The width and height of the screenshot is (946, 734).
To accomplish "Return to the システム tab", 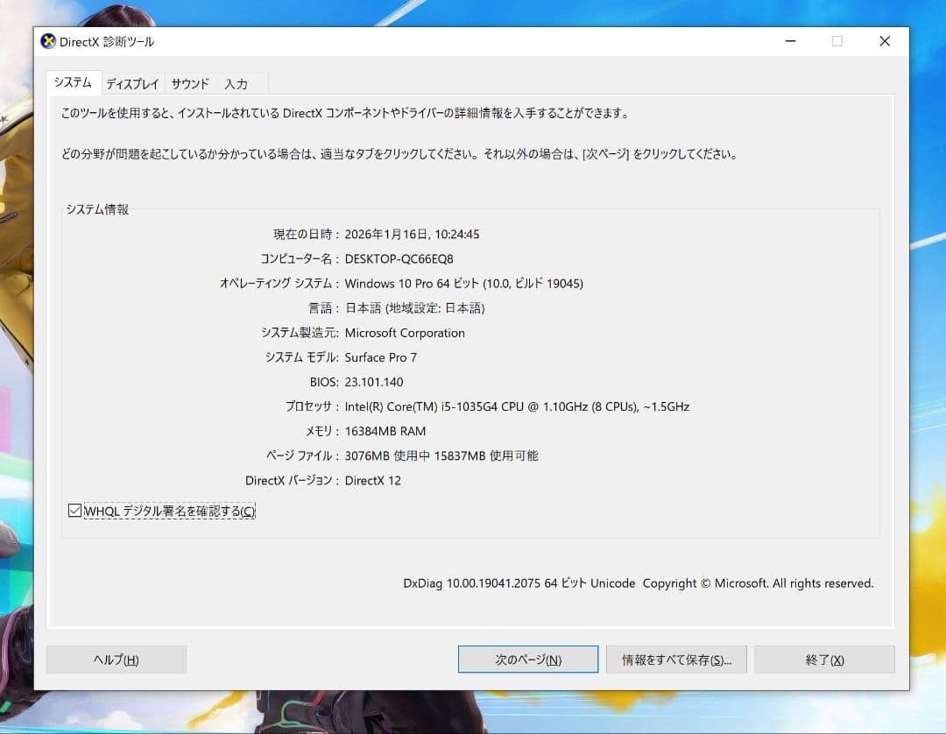I will pos(73,81).
